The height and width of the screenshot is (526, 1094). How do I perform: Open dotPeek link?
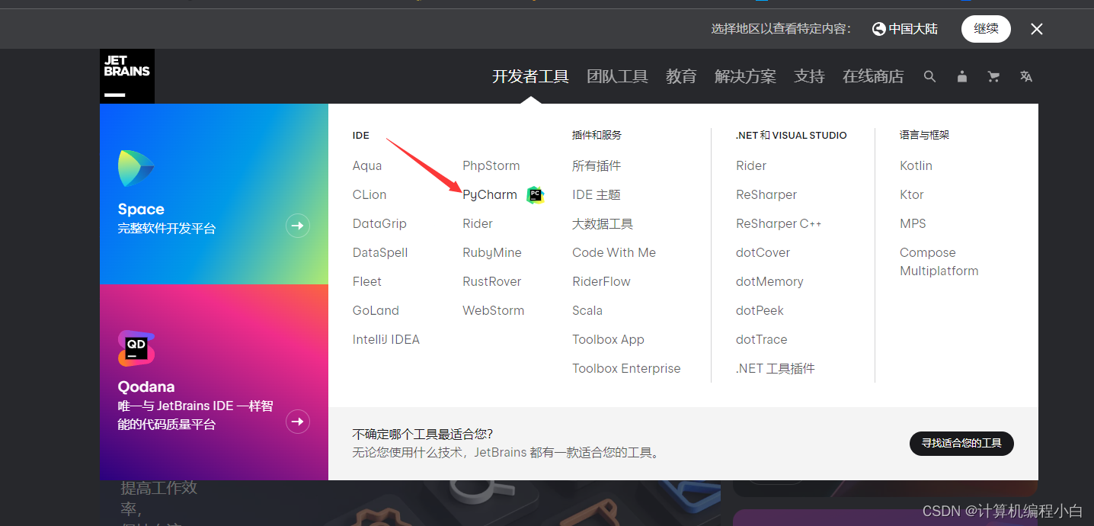[x=760, y=310]
